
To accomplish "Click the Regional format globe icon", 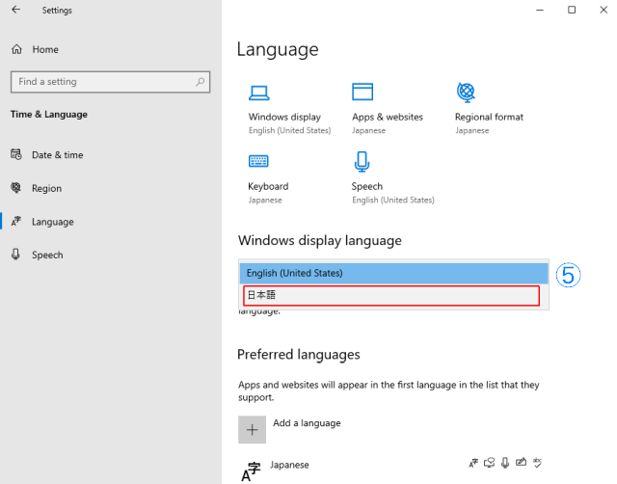I will point(466,93).
